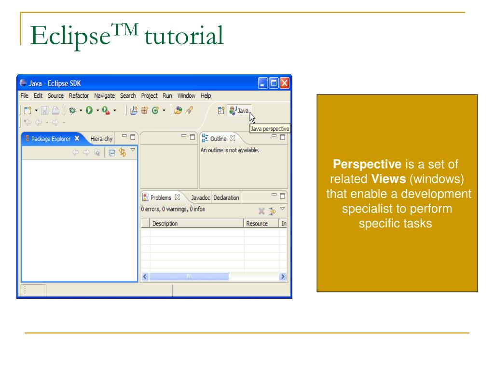The image size is (494, 370).
Task: Minimize the Package Explorer panel
Action: (124, 136)
